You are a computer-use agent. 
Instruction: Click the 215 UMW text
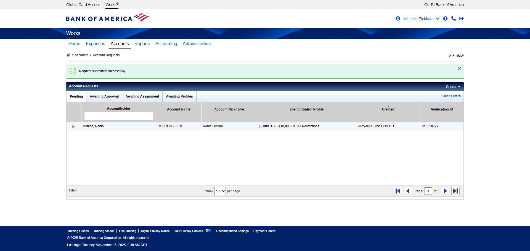(456, 56)
